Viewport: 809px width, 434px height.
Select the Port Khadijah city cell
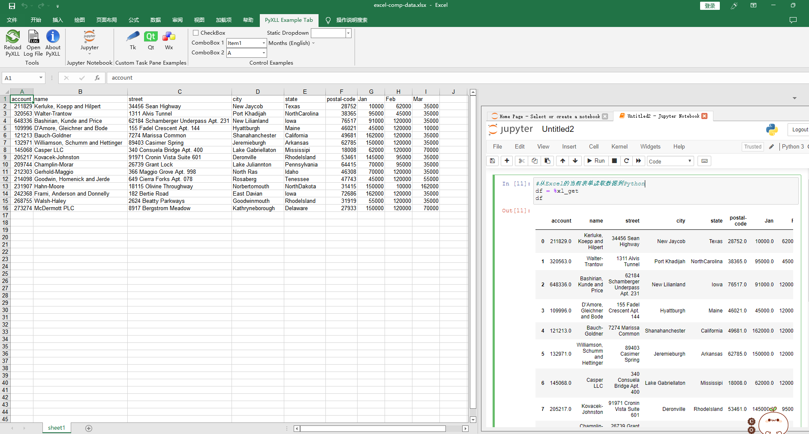pos(258,114)
